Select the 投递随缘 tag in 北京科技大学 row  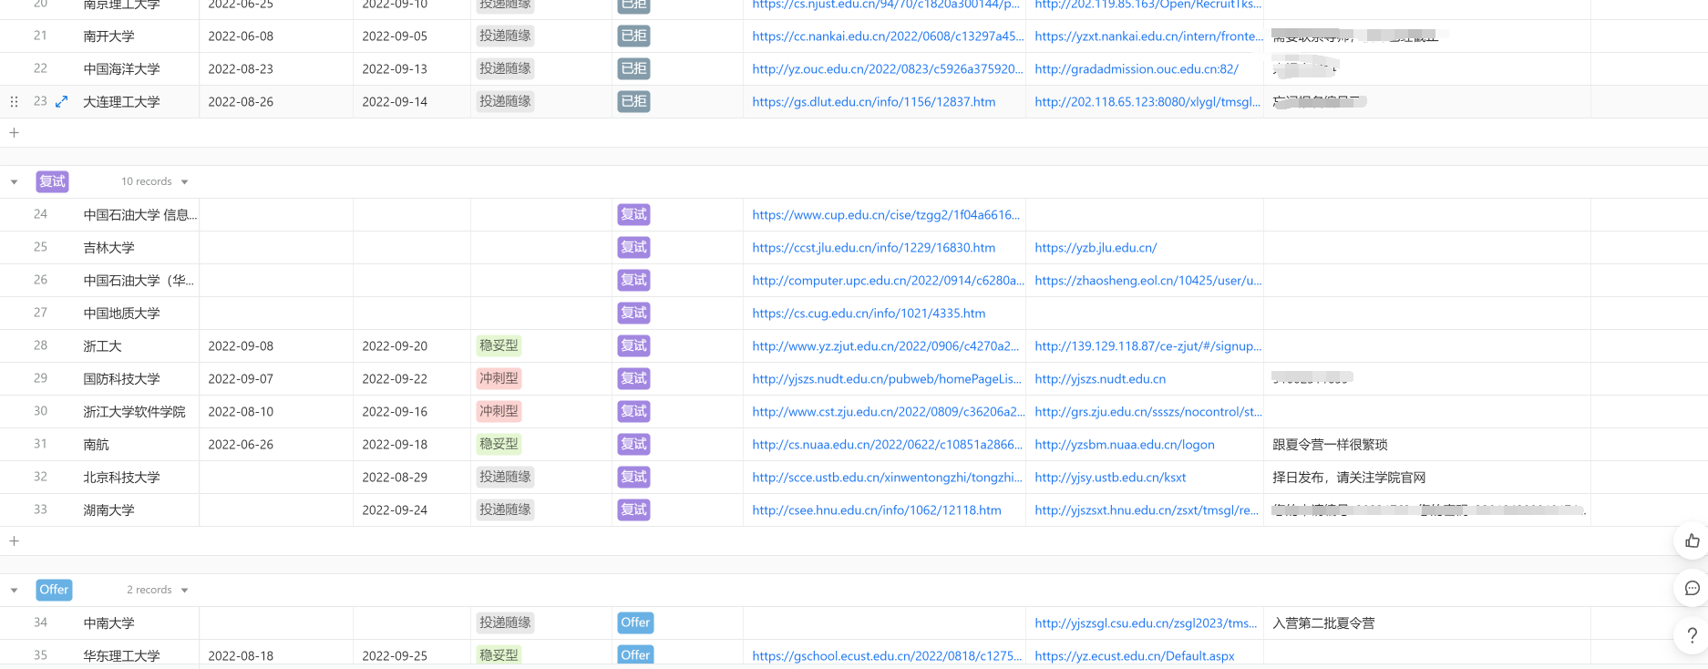click(x=505, y=478)
